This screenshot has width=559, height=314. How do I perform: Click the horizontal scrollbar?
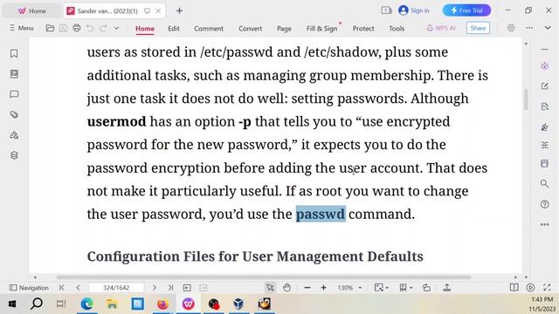(264, 277)
